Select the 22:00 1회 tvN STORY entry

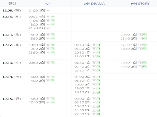[x=128, y=35]
